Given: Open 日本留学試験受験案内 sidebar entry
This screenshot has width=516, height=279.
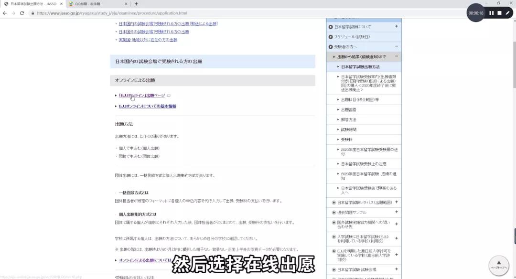Looking at the screenshot, I should tap(368, 83).
